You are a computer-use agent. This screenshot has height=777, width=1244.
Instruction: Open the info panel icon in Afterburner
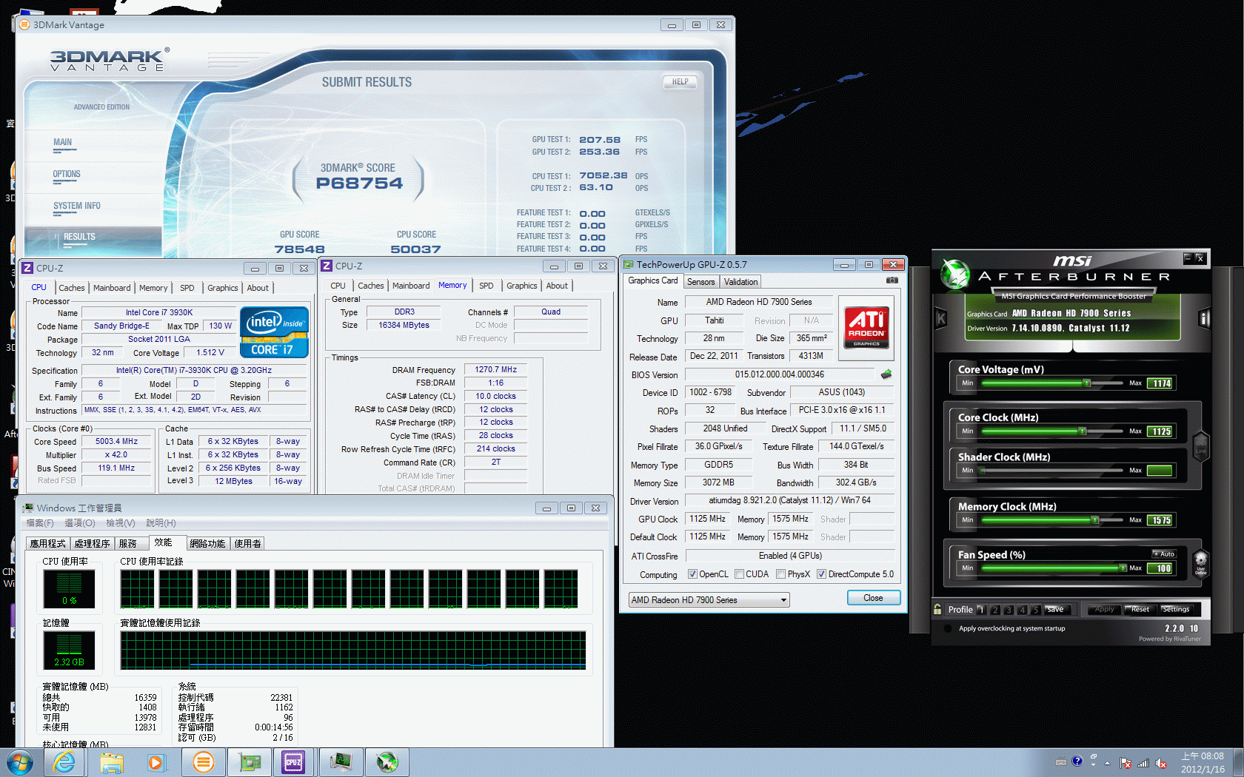[x=1204, y=319]
